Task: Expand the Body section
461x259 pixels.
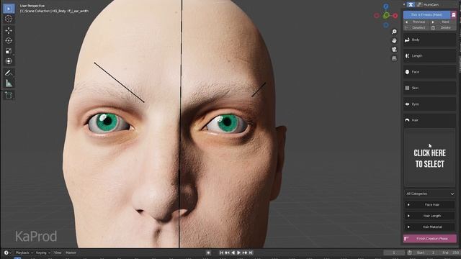Action: click(x=429, y=40)
